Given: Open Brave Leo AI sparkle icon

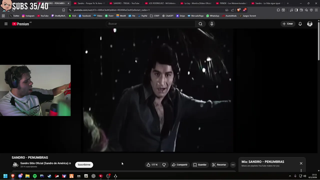Looking at the screenshot, I should [306, 10].
